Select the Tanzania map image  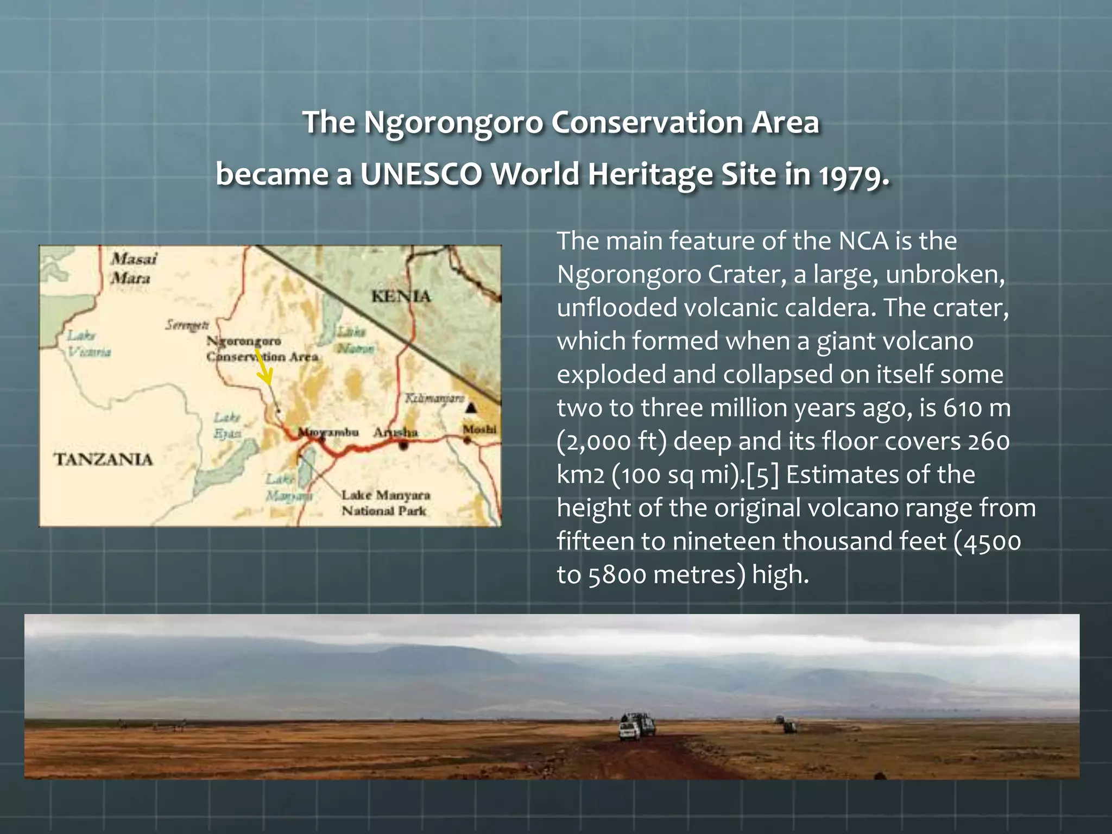pyautogui.click(x=270, y=386)
